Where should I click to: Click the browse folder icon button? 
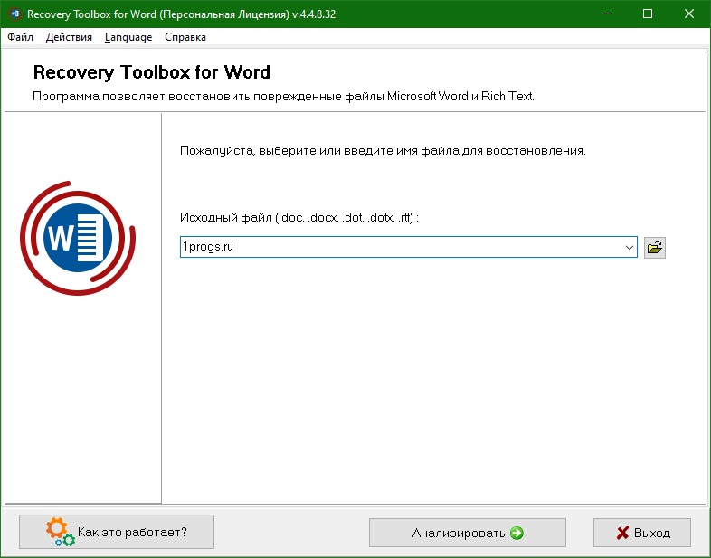(654, 248)
